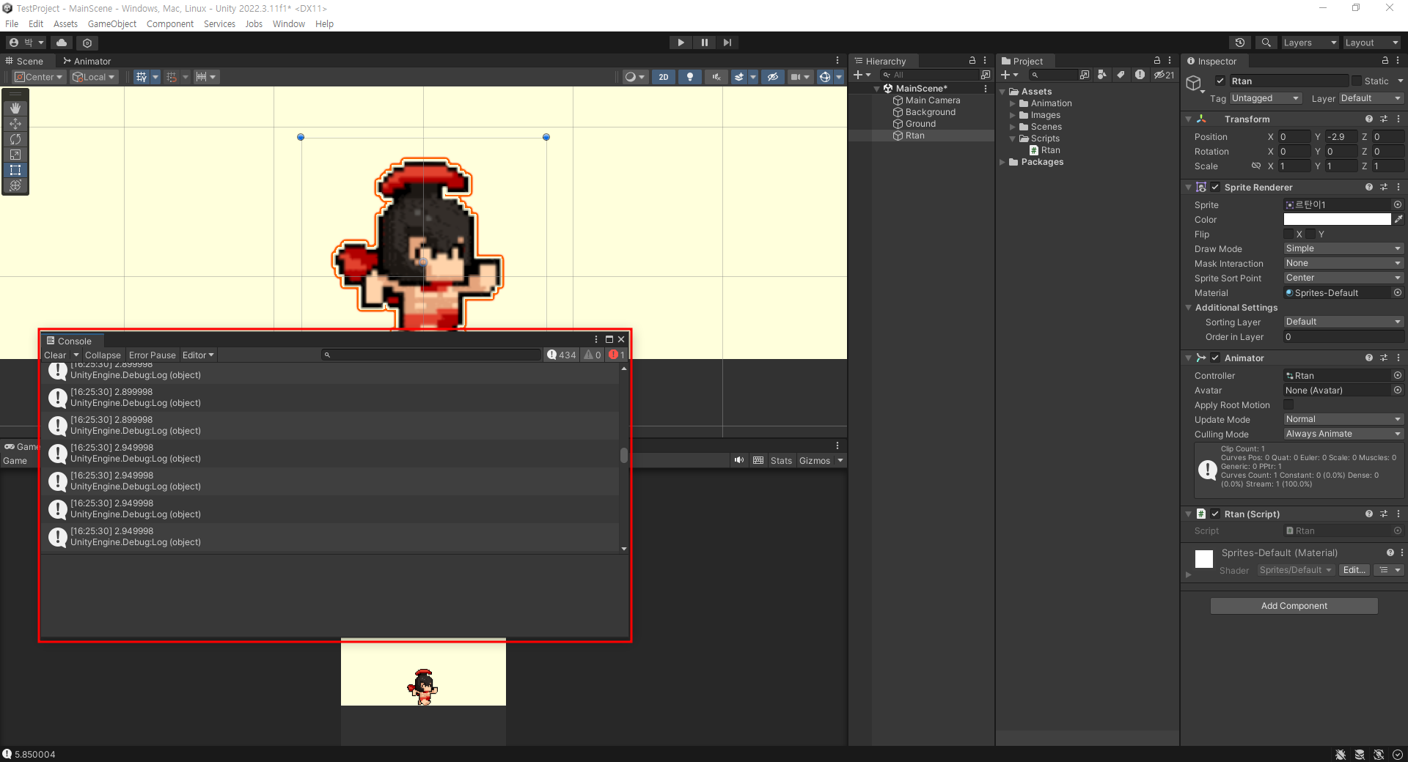Screen dimensions: 1408x762
Task: Open the Sorting Layer Default dropdown
Action: (1343, 322)
